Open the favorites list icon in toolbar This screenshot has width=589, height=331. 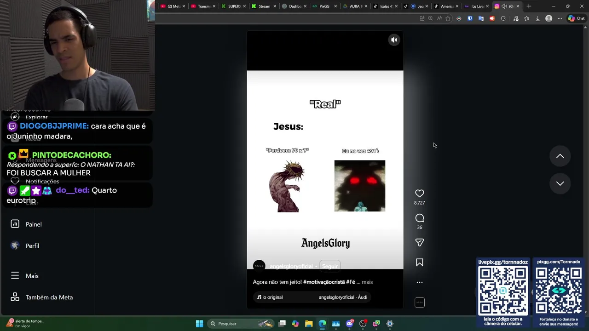pyautogui.click(x=526, y=18)
